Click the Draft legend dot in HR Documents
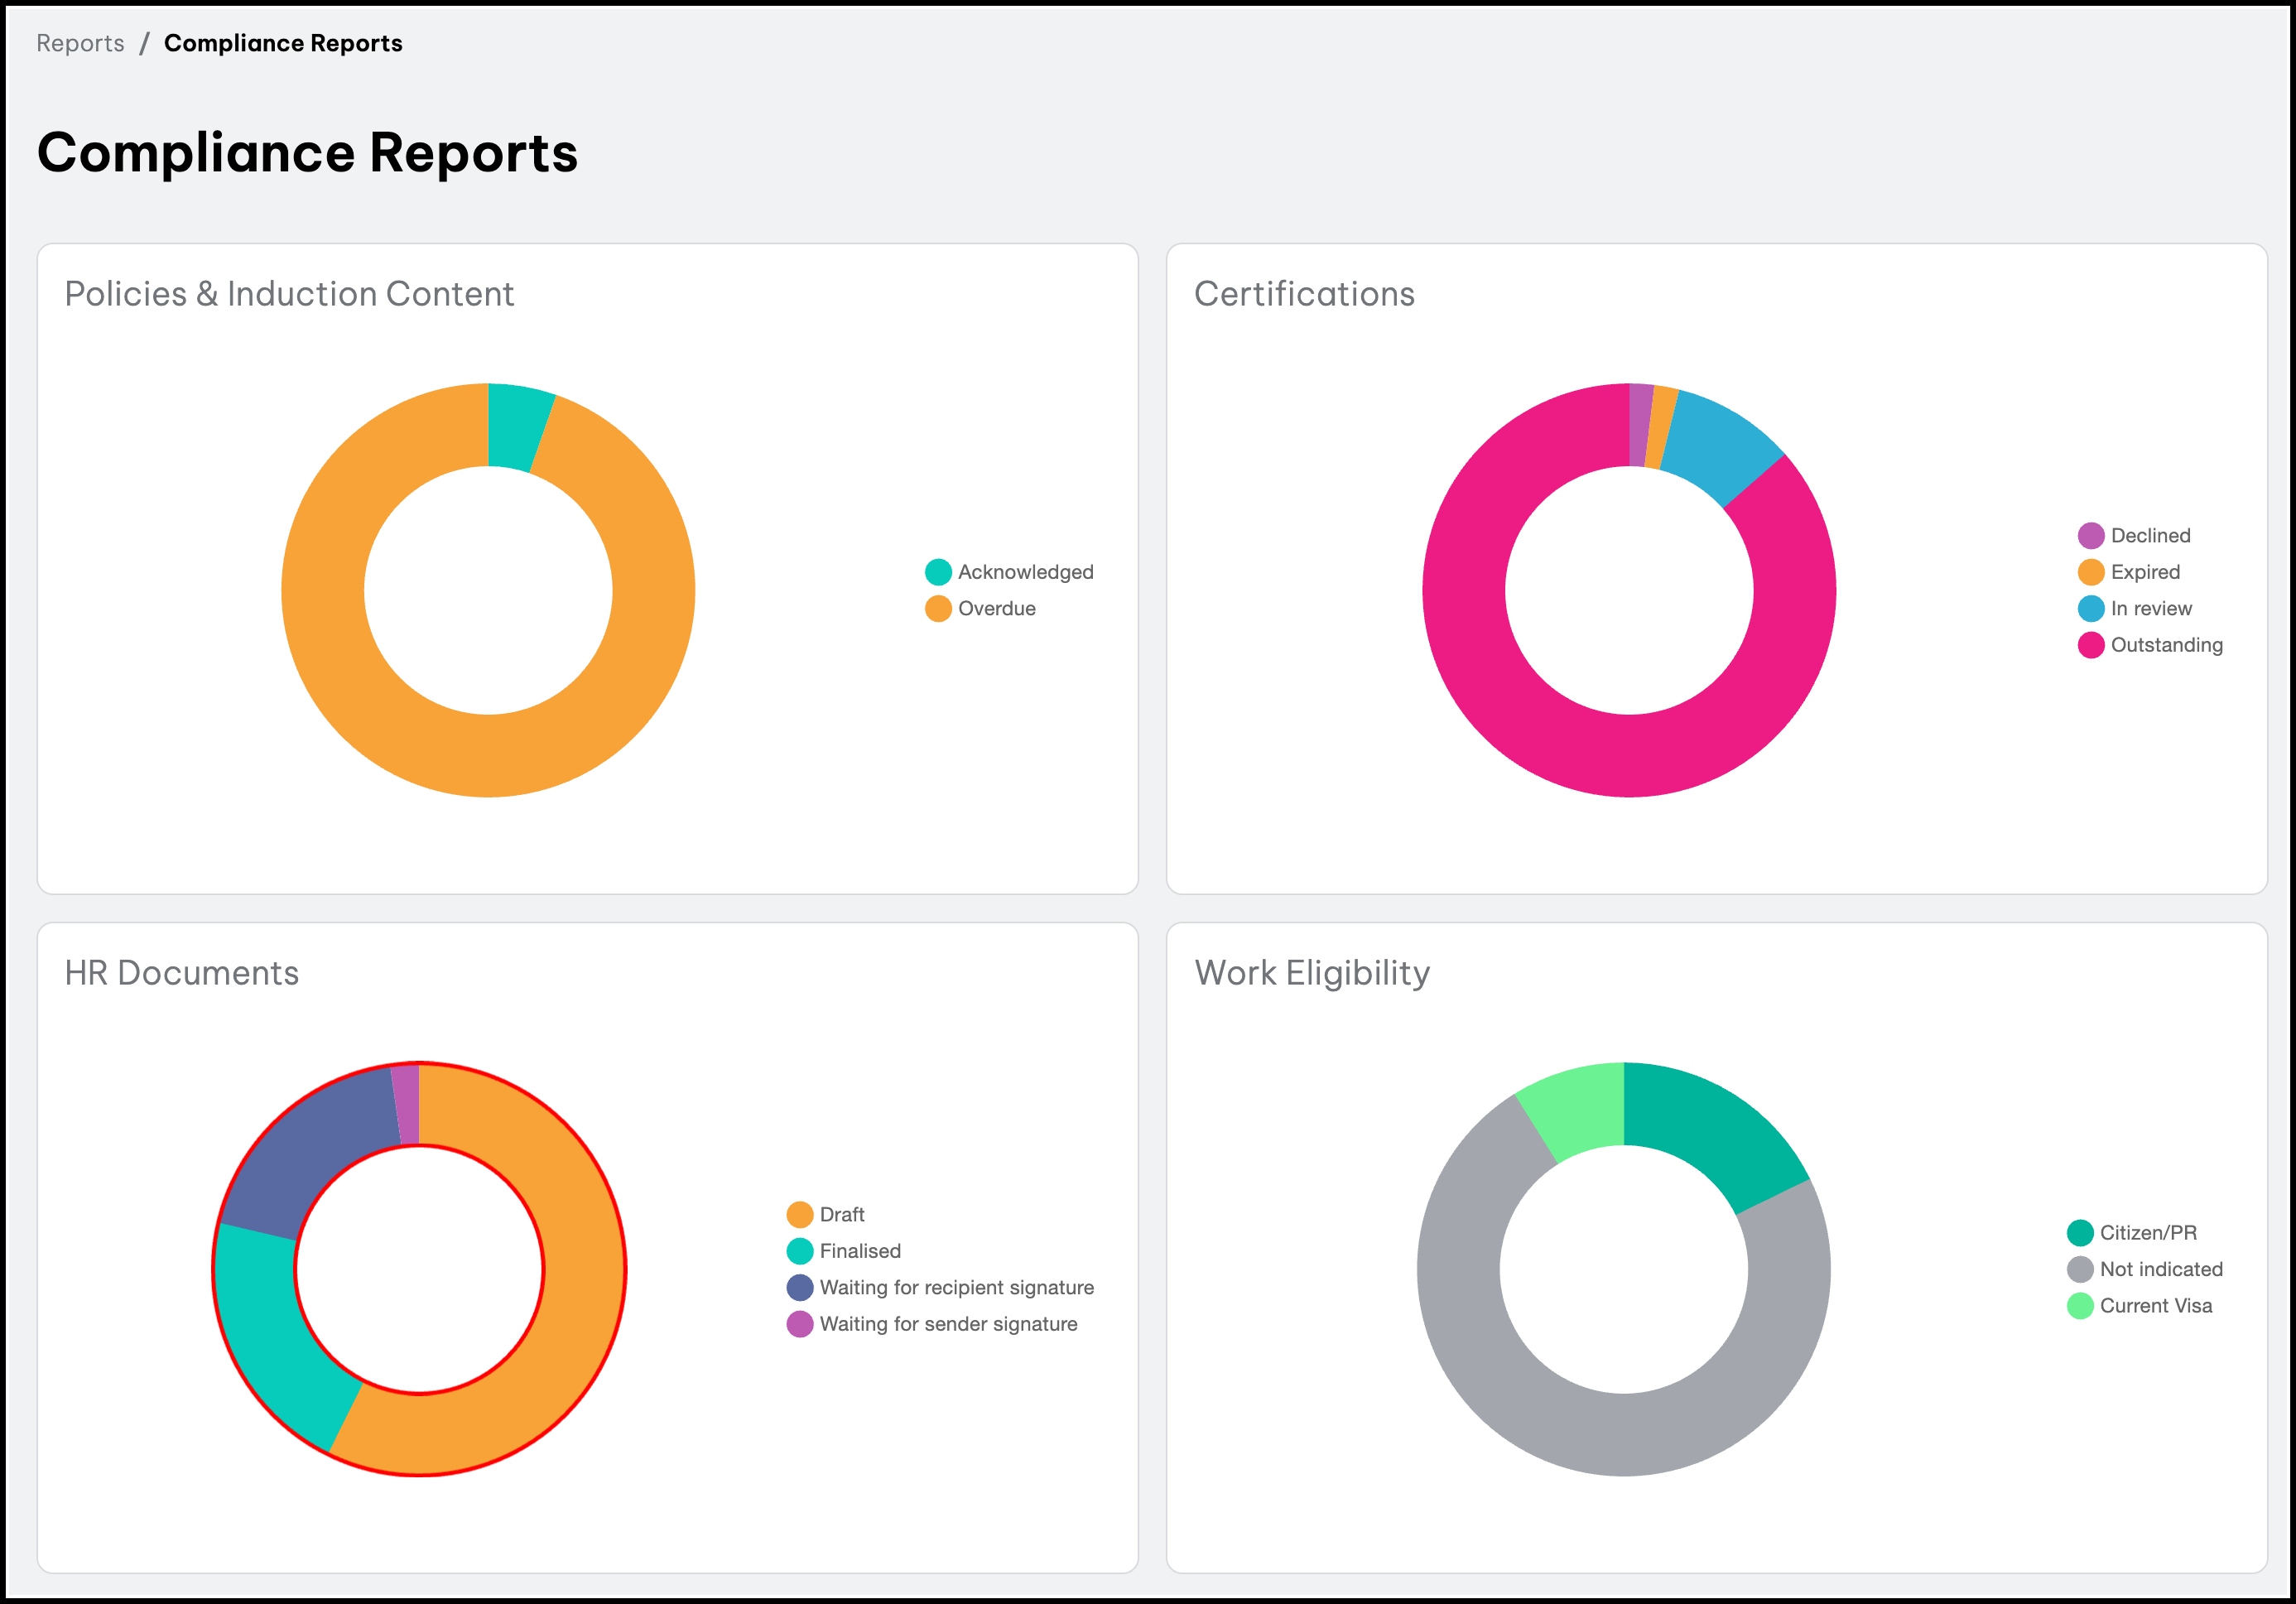 pos(799,1214)
